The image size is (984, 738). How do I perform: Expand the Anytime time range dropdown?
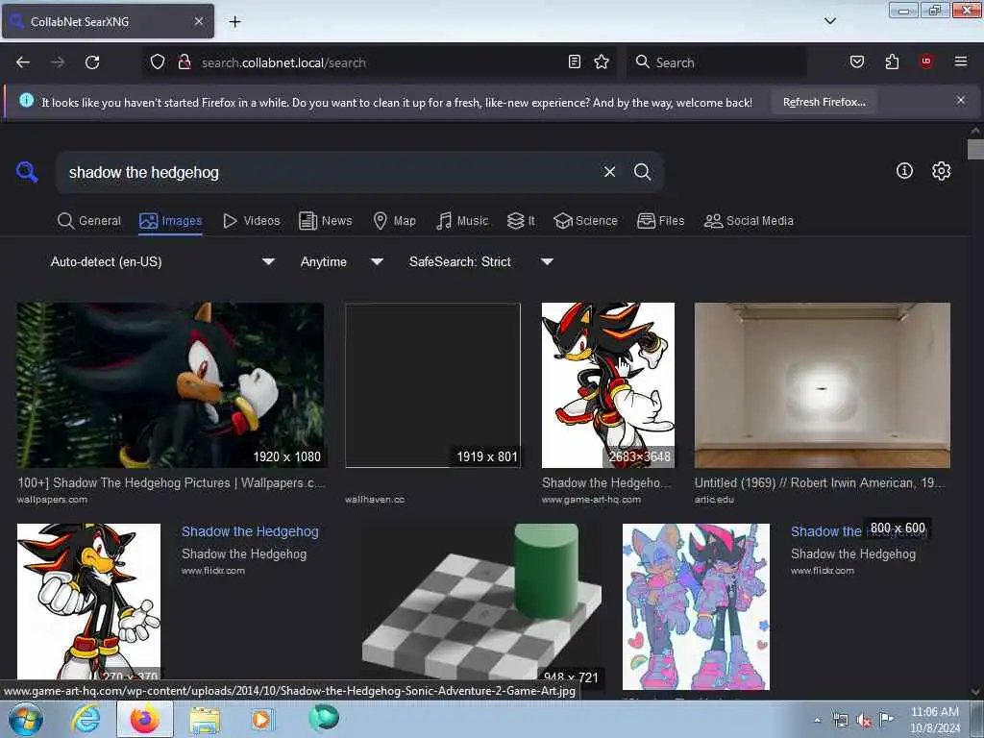pos(342,261)
